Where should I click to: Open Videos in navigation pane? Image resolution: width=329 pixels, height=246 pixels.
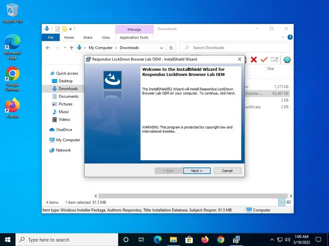[64, 119]
